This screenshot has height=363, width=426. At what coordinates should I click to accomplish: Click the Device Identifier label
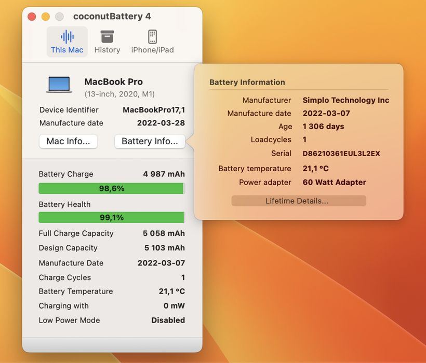(x=69, y=110)
